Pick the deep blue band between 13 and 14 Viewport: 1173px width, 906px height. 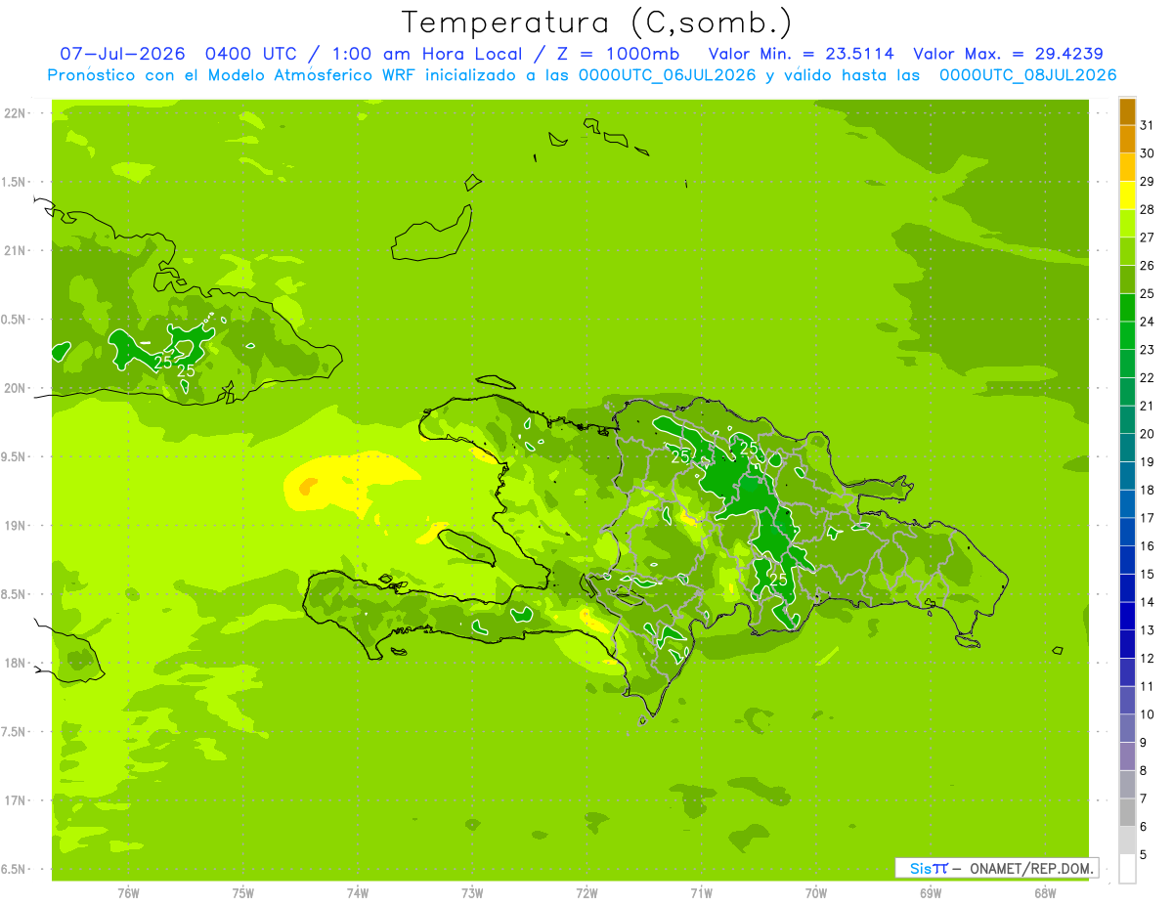tap(1127, 617)
